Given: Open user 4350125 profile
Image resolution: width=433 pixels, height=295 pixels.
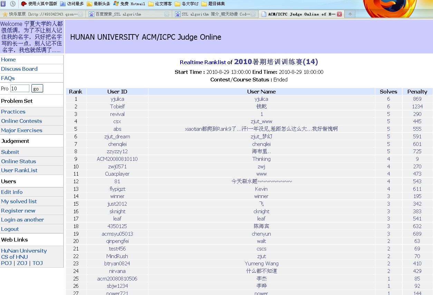Looking at the screenshot, I should click(117, 226).
